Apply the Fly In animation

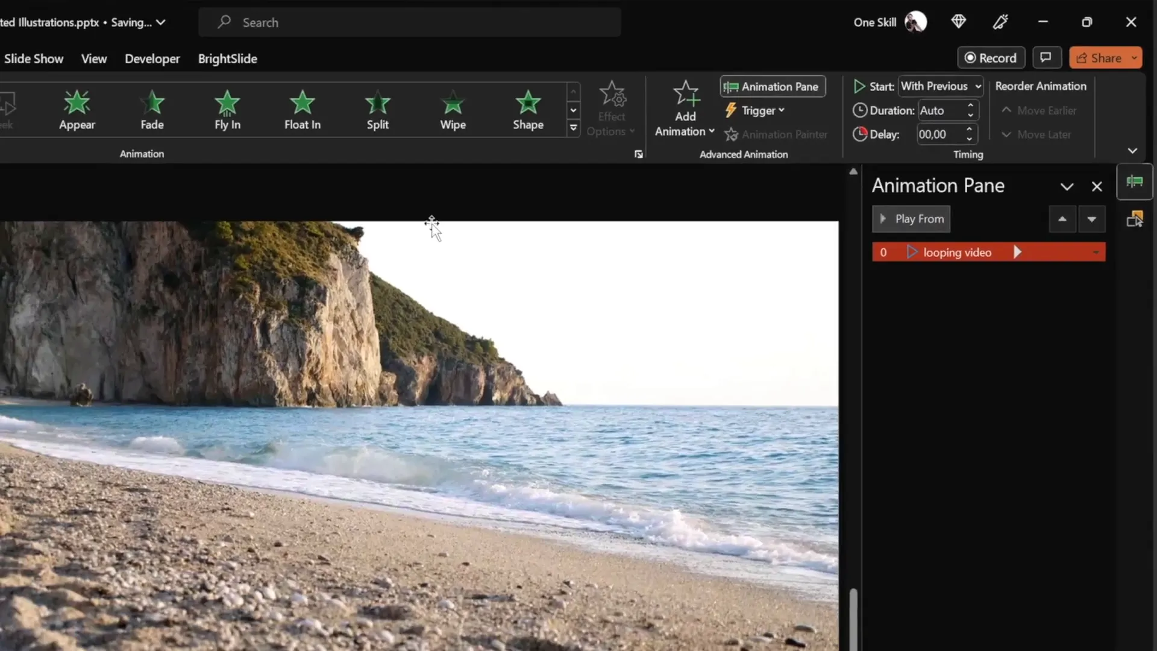click(227, 110)
